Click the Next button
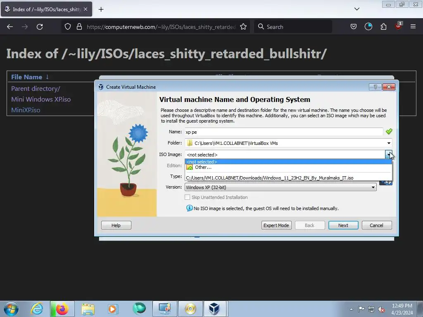 pyautogui.click(x=343, y=225)
